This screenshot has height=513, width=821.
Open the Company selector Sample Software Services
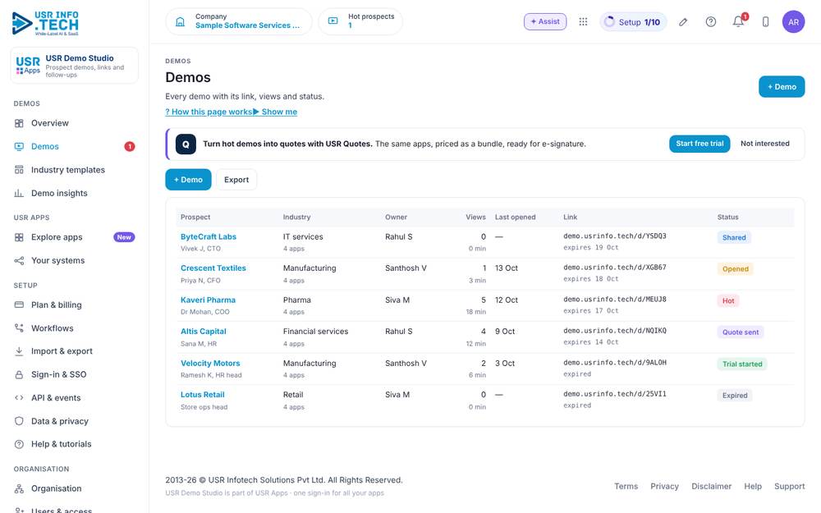pyautogui.click(x=239, y=21)
